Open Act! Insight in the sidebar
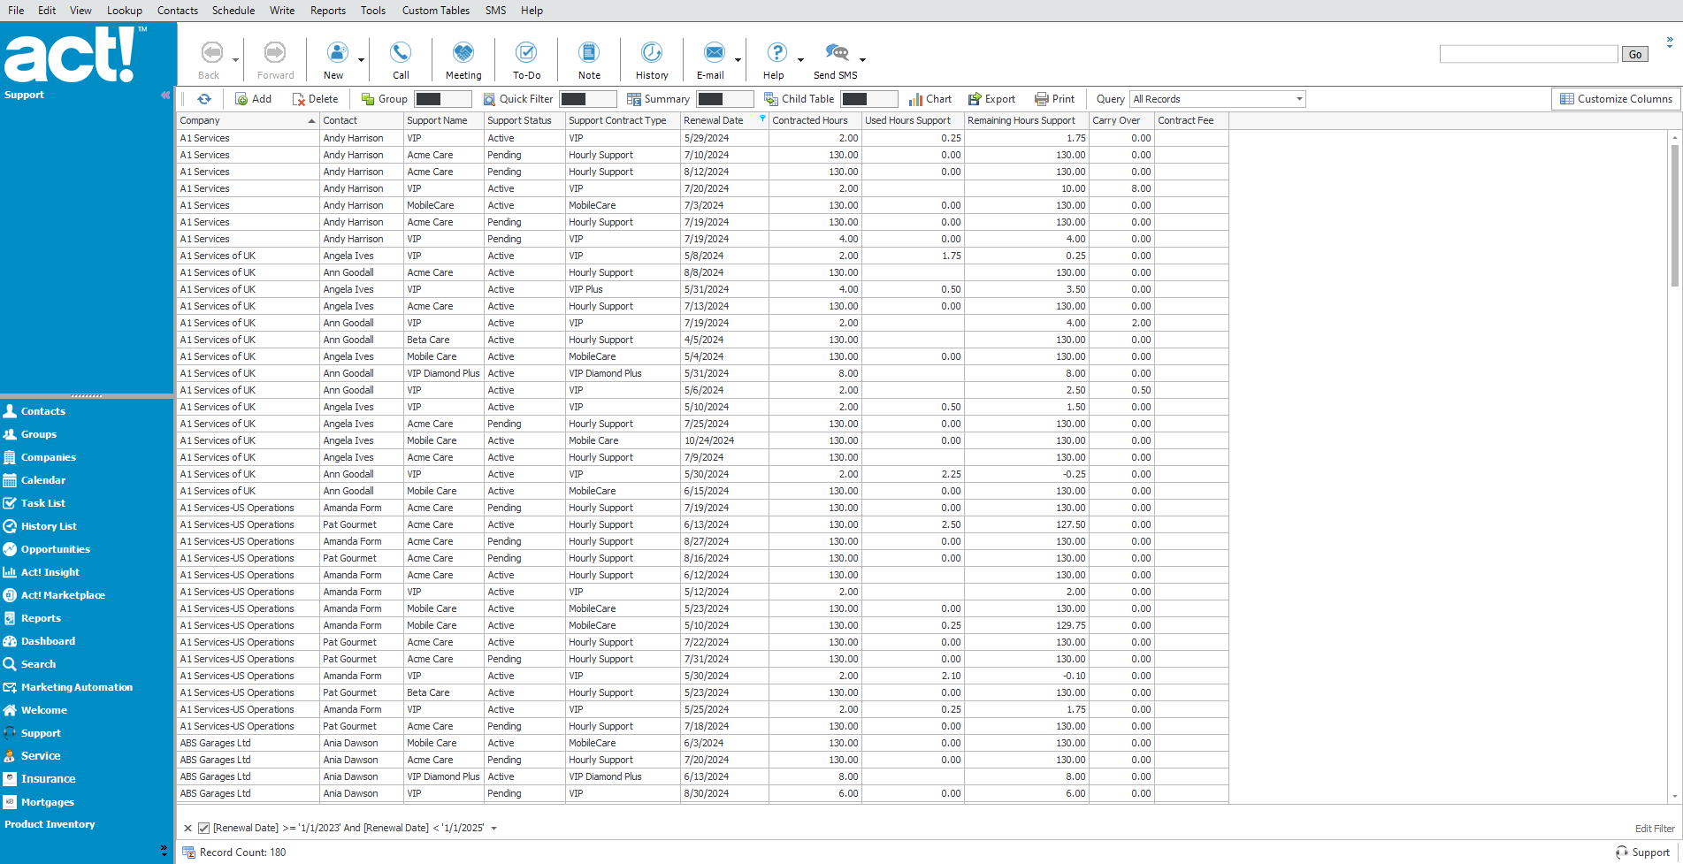 point(50,572)
